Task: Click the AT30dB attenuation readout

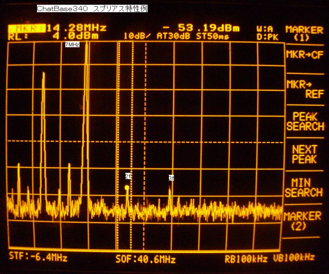Action: coord(173,36)
